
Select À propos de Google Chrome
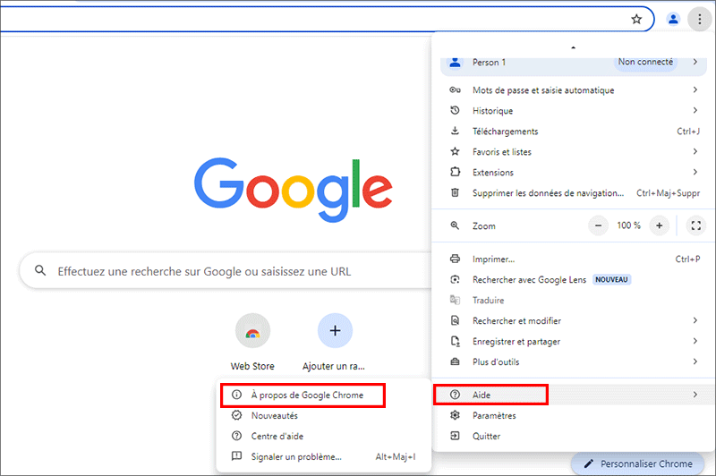pyautogui.click(x=324, y=395)
